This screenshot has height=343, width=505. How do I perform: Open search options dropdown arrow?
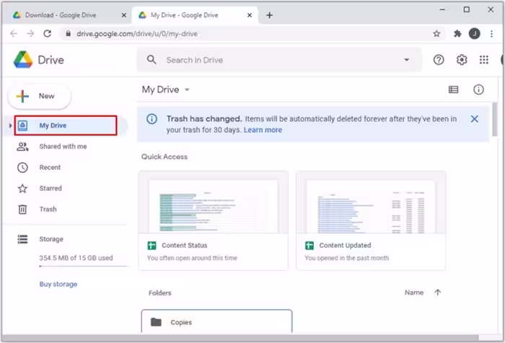pos(406,60)
